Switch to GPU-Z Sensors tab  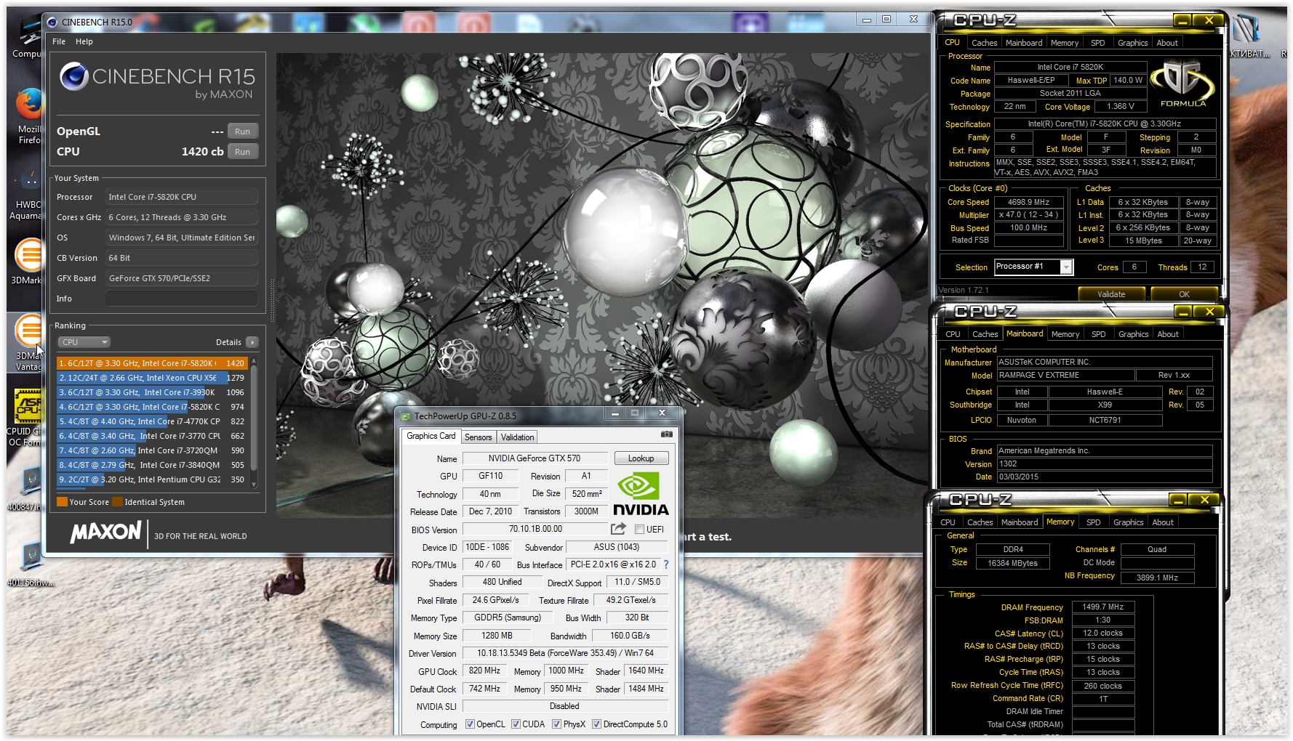pyautogui.click(x=478, y=437)
